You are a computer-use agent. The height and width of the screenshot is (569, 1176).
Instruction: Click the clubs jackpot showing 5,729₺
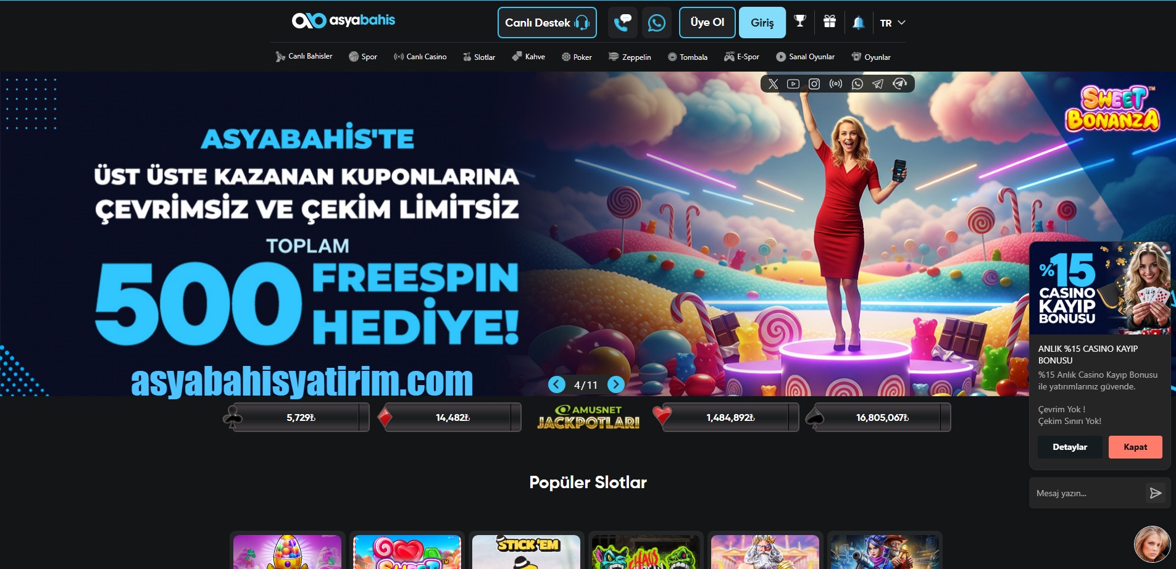296,418
